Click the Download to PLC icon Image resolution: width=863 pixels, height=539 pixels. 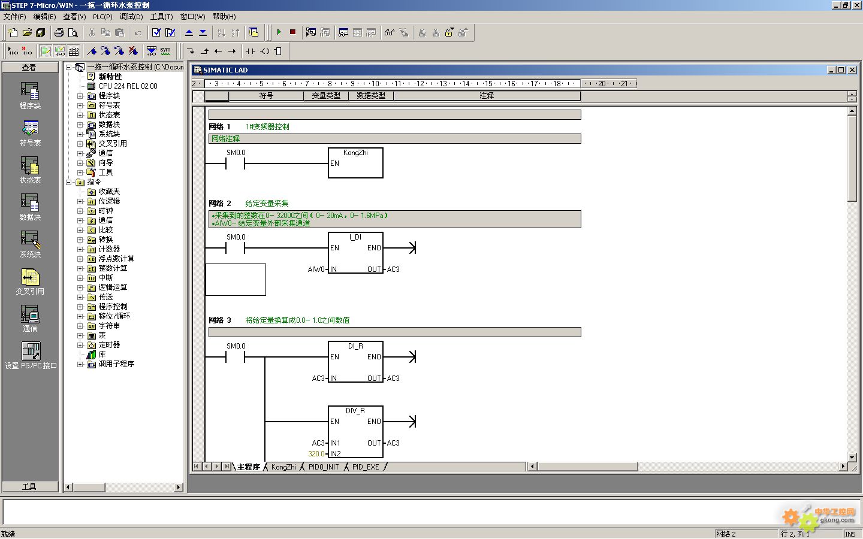click(x=203, y=32)
